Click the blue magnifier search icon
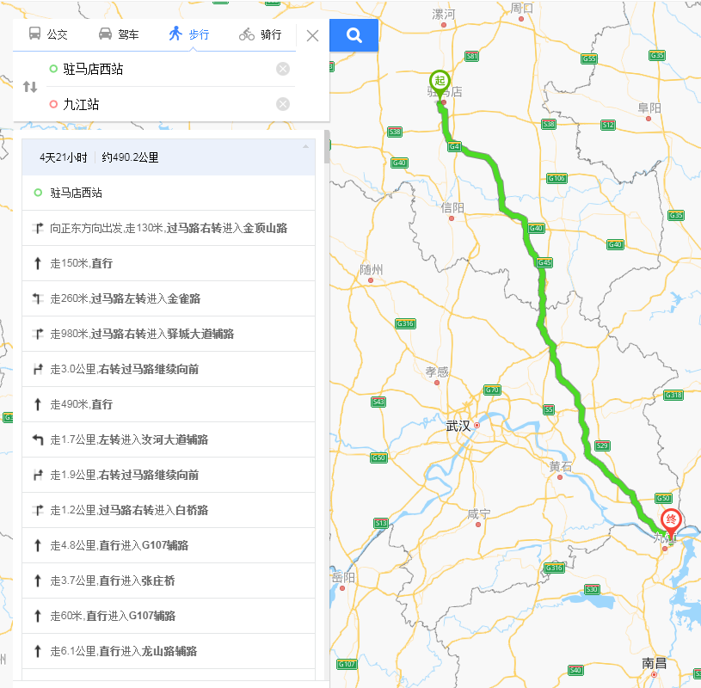The width and height of the screenshot is (701, 688). pyautogui.click(x=353, y=35)
